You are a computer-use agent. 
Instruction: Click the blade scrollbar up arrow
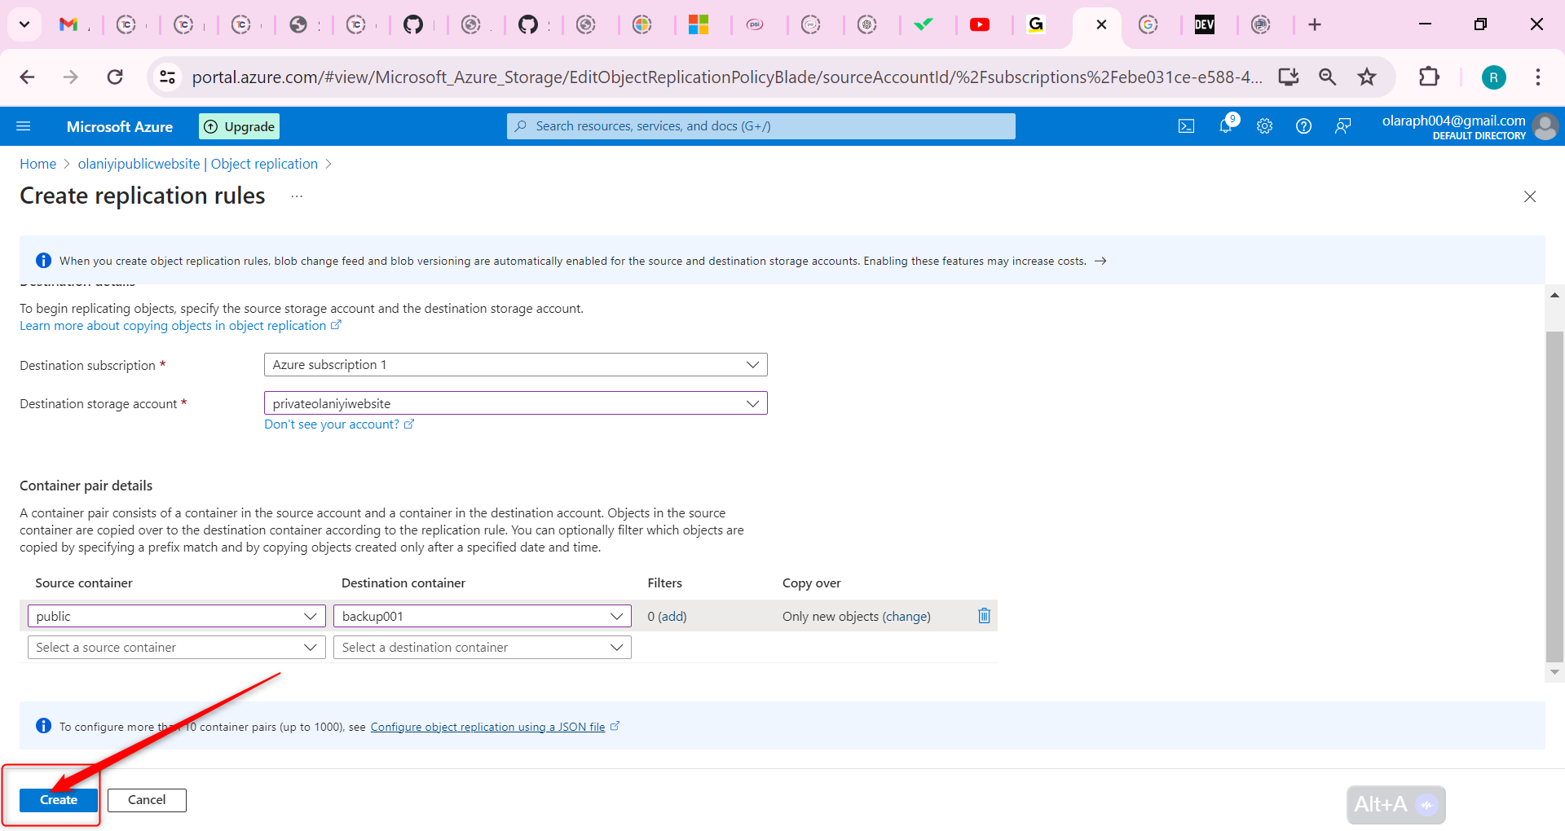pyautogui.click(x=1554, y=295)
